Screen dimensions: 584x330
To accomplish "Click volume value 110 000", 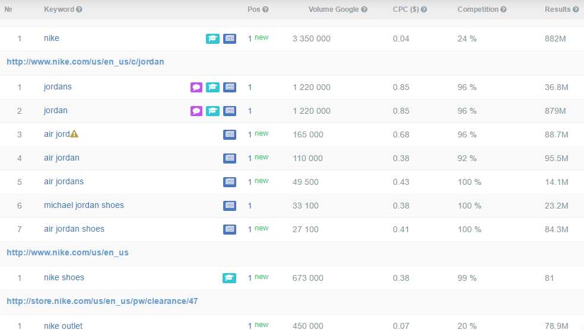I will (307, 158).
